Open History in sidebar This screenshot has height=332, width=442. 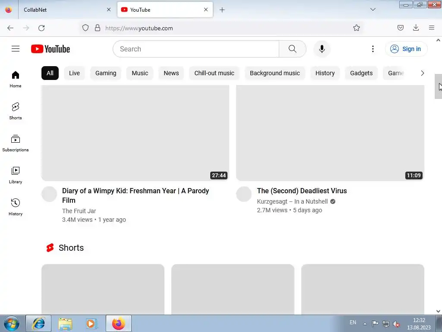(x=16, y=207)
